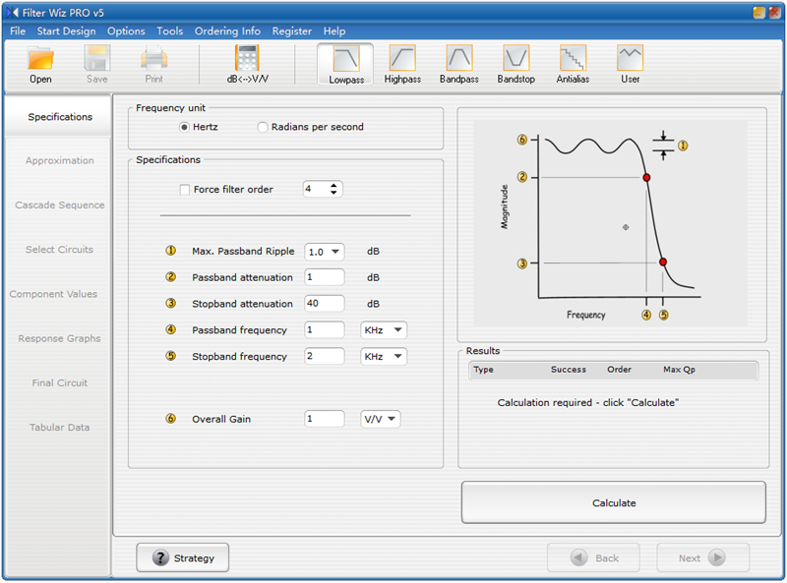787x583 pixels.
Task: Go to the Specifications step
Action: point(60,117)
